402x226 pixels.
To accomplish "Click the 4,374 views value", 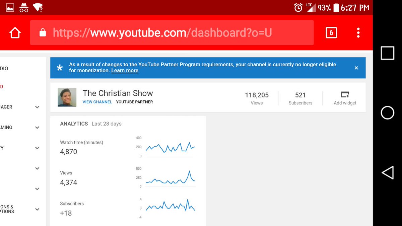I will click(69, 182).
